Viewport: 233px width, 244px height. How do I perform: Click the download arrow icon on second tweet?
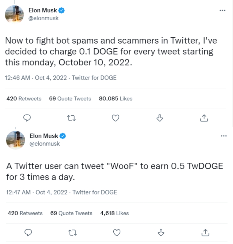coord(161,233)
